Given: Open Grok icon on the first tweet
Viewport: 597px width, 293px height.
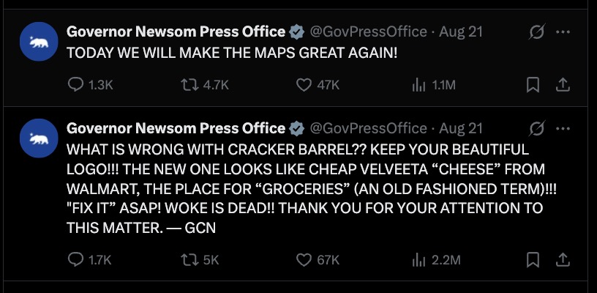Looking at the screenshot, I should (537, 32).
